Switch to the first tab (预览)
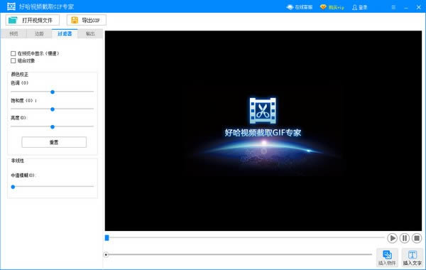This screenshot has width=426, height=270. click(x=13, y=33)
